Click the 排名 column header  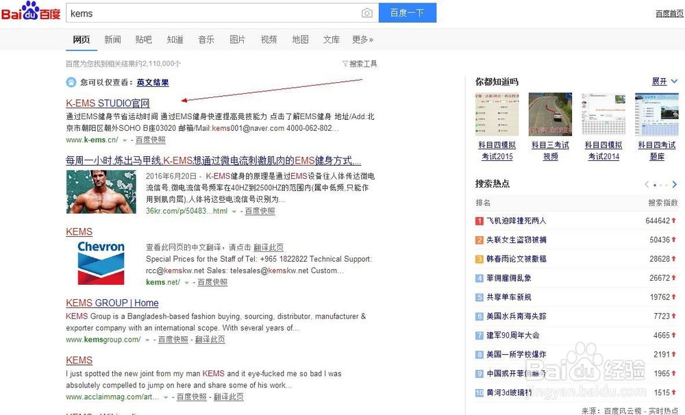(483, 203)
